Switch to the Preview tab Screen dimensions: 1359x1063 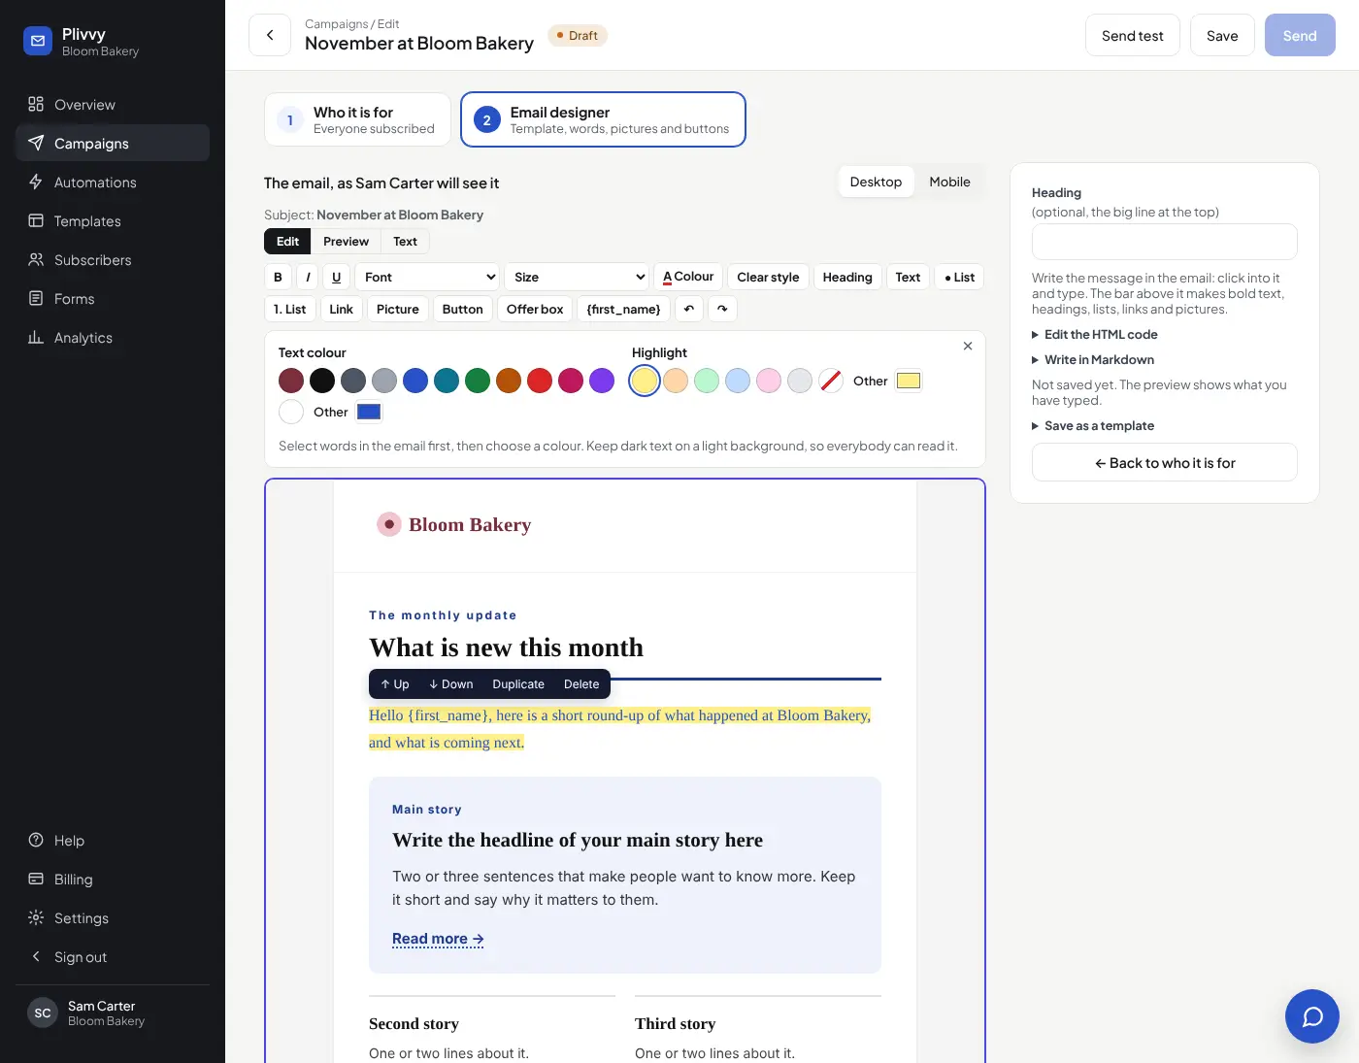pos(346,241)
